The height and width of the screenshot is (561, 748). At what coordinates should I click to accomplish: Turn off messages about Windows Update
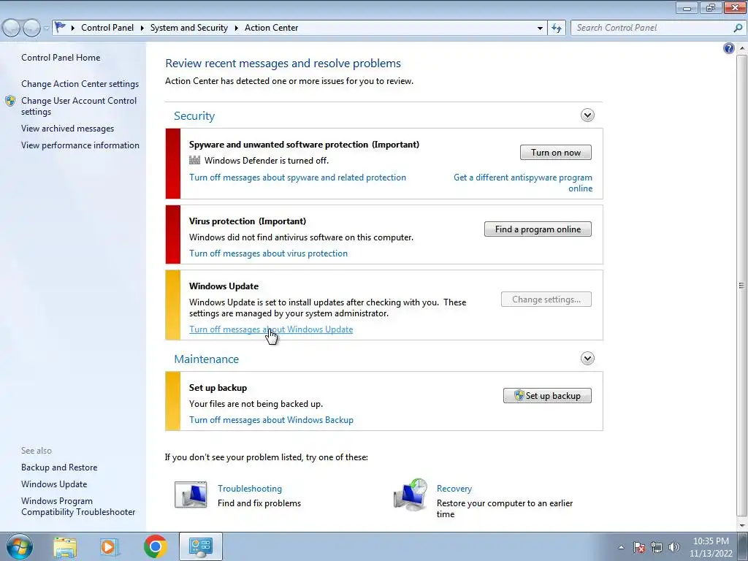[271, 329]
